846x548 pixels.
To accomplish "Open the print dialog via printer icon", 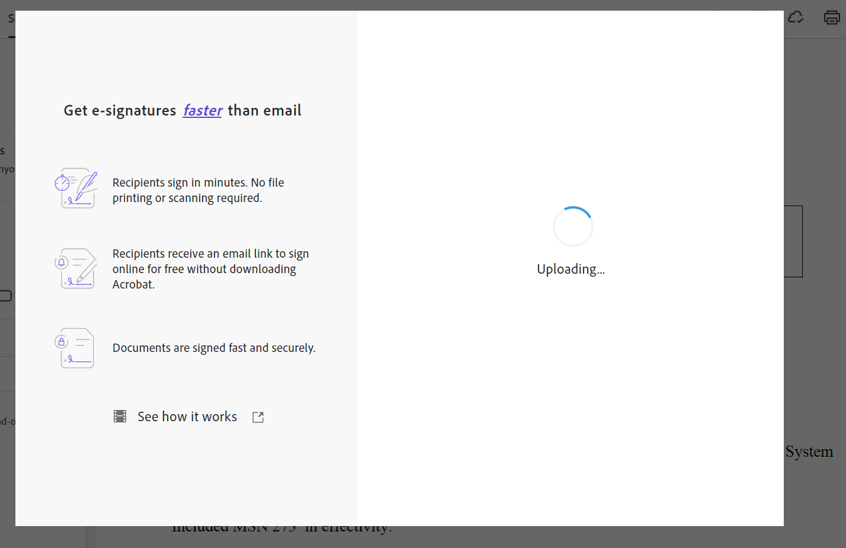I will pyautogui.click(x=831, y=18).
